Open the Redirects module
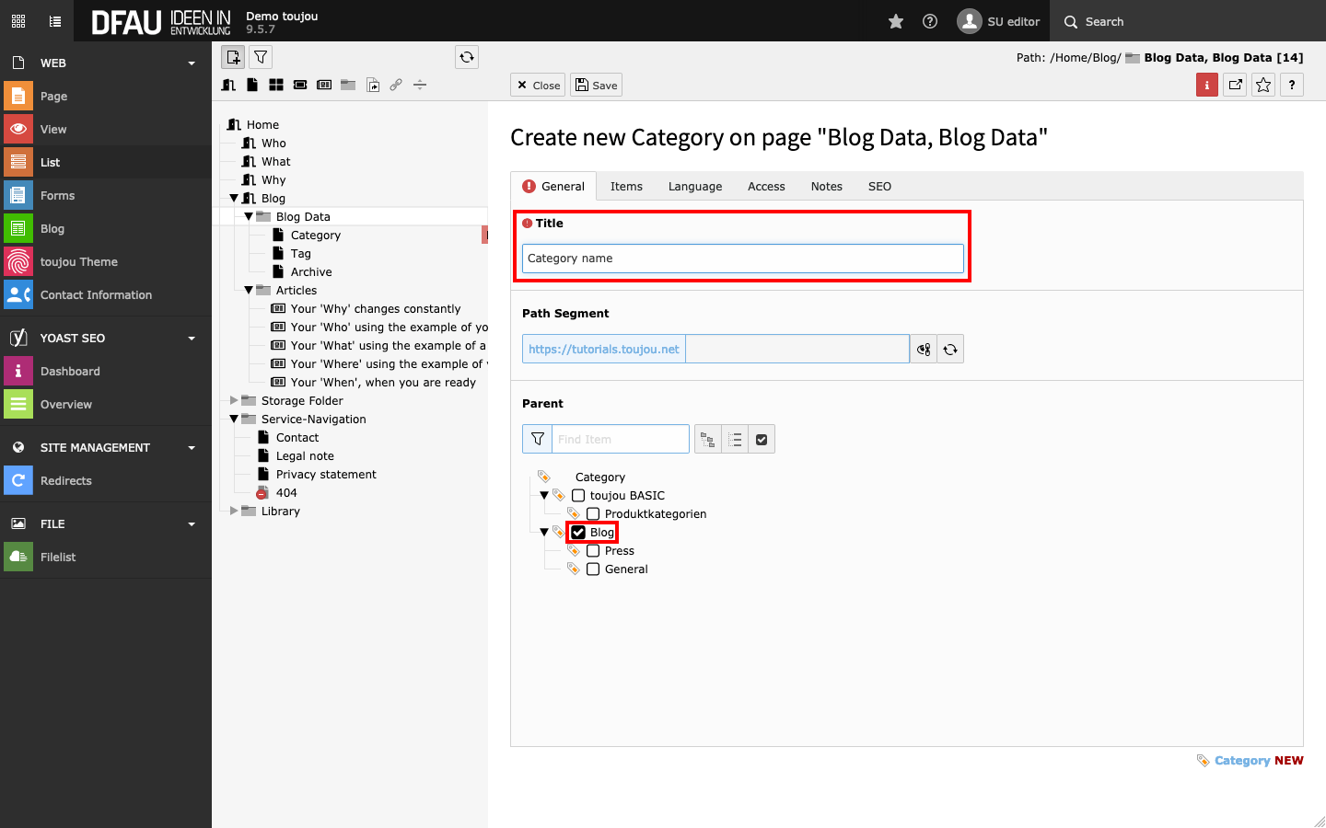The width and height of the screenshot is (1326, 828). click(66, 480)
